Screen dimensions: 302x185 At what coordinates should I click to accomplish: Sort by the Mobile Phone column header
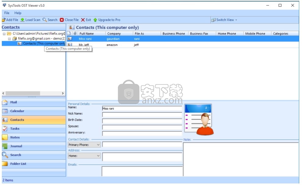(x=257, y=34)
